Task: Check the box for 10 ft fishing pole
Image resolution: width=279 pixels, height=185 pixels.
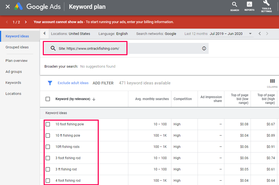Action: (x=48, y=136)
